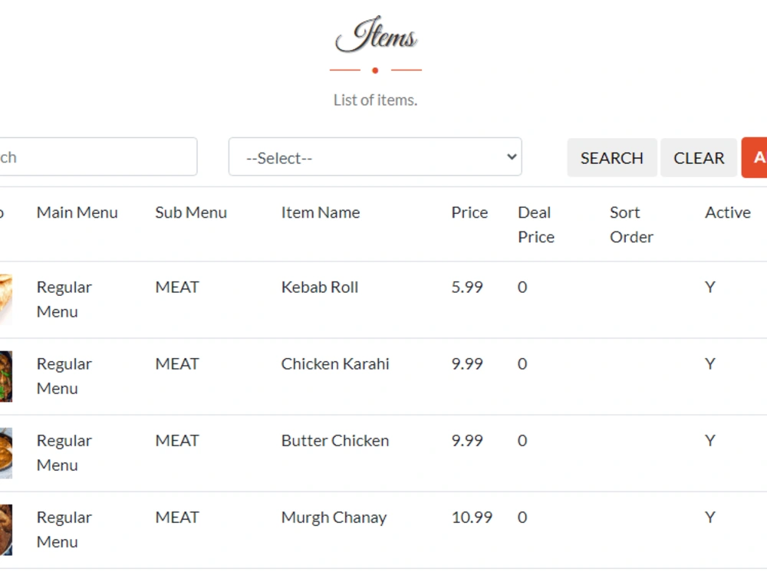The height and width of the screenshot is (575, 767).
Task: Click the Murgh Chanay price 10.99
Action: pos(472,517)
